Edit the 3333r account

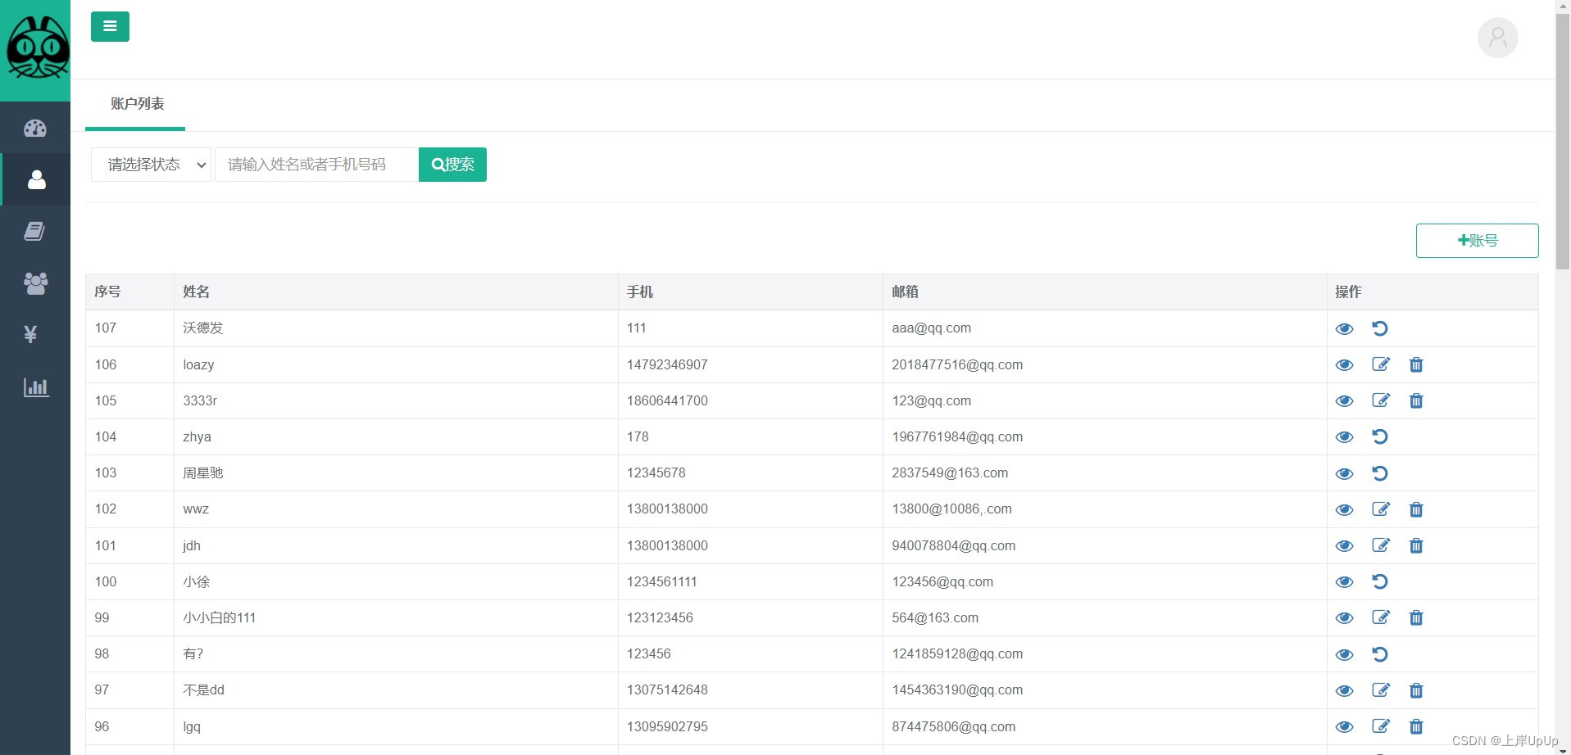click(x=1381, y=400)
